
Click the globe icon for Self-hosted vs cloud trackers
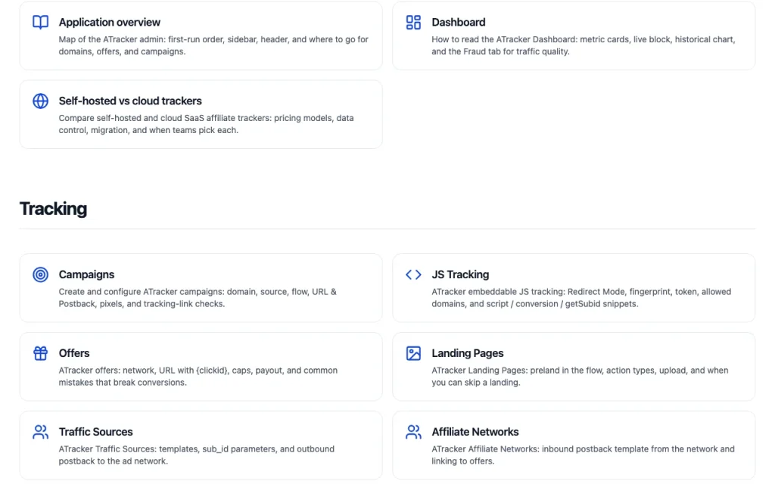pos(41,101)
